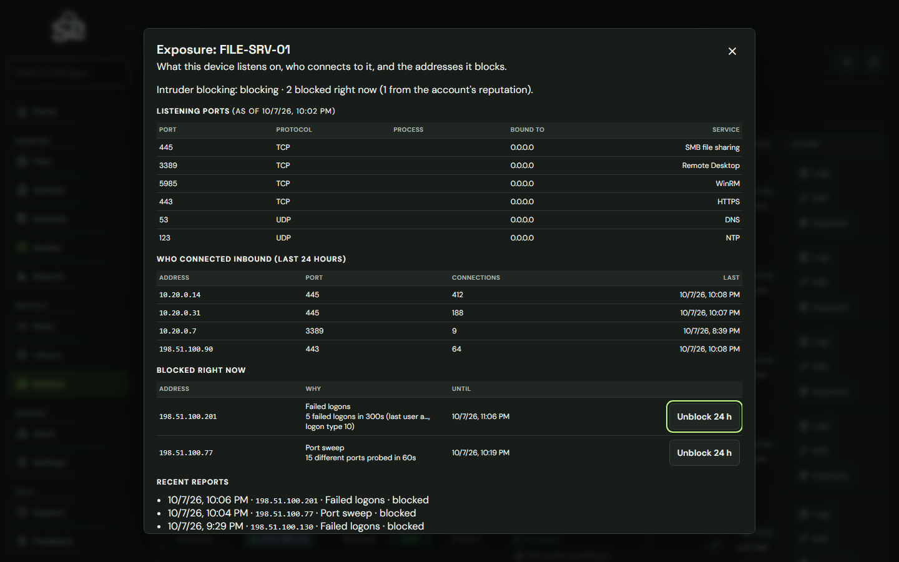Viewport: 899px width, 562px height.
Task: Select inbound address 10.20.0.7
Action: [178, 331]
